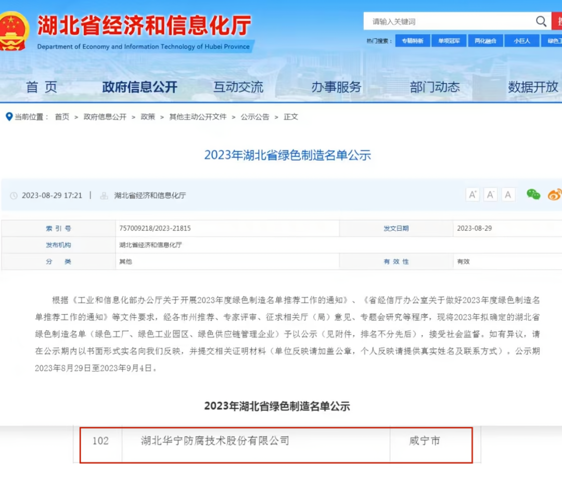Click the A- font reduce icon
Image resolution: width=562 pixels, height=485 pixels.
click(490, 194)
